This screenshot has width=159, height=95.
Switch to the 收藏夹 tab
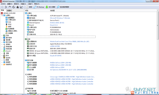[x=9, y=10]
